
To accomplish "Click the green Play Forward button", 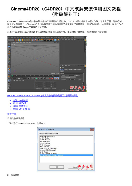I will [x=36, y=79].
